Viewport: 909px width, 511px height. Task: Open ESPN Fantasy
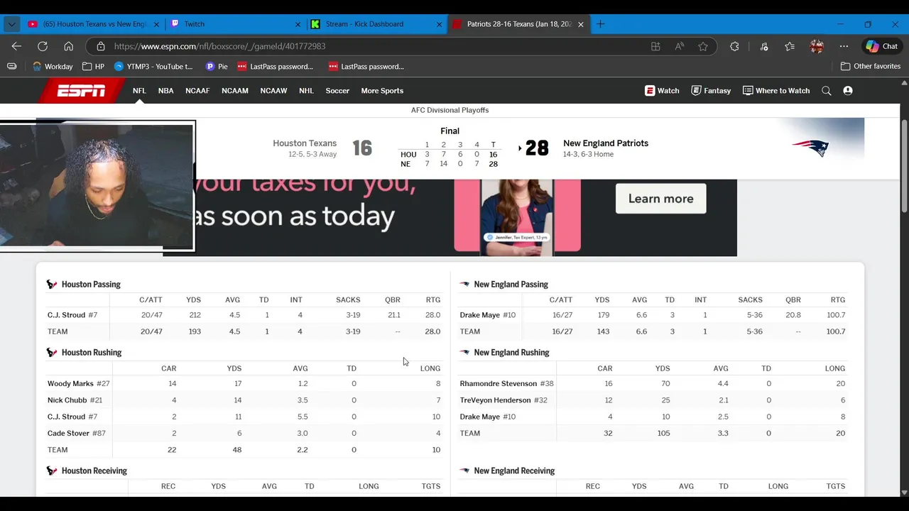pos(711,91)
